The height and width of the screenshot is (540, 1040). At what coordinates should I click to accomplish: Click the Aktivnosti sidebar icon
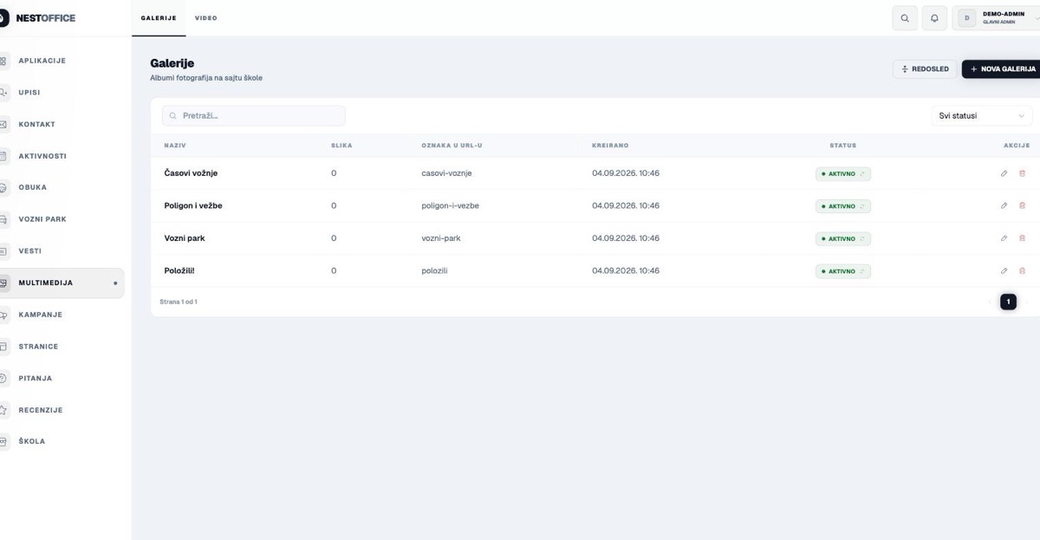tap(3, 156)
